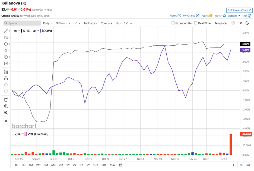The width and height of the screenshot is (254, 171).
Task: Click the Help question mark icon
Action: 250,16
